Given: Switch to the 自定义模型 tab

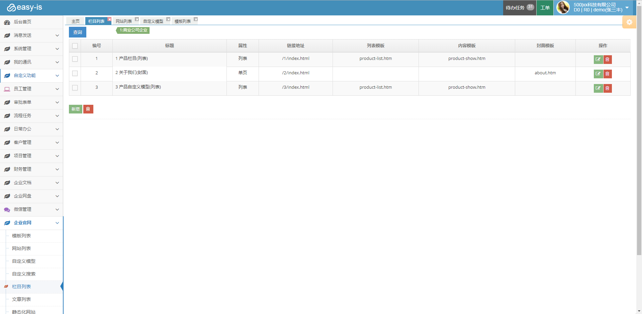Looking at the screenshot, I should tap(153, 21).
